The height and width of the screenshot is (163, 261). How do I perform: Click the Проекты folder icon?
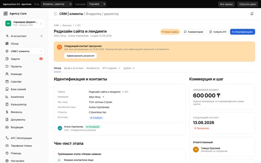click(x=7, y=66)
